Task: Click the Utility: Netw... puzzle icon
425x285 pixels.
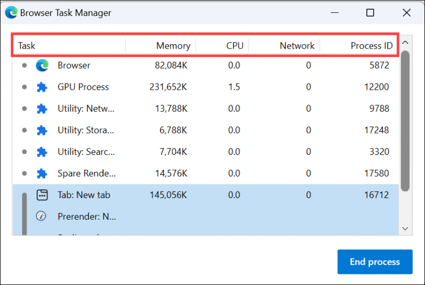Action: (x=42, y=108)
